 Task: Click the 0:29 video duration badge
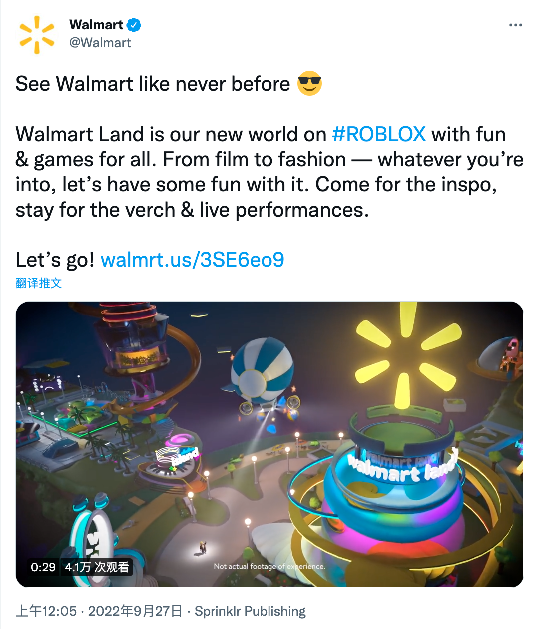tap(43, 567)
